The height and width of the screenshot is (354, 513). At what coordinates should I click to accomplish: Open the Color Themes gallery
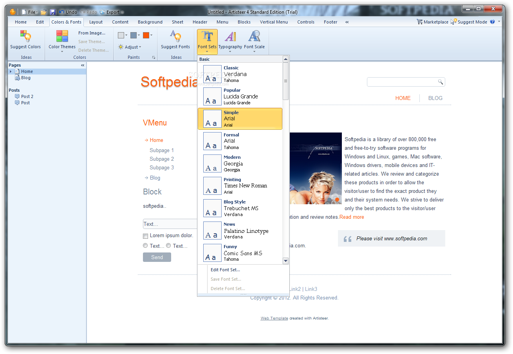click(x=62, y=40)
